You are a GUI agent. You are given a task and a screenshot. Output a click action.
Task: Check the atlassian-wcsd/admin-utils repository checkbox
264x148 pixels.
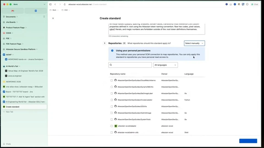(112, 133)
